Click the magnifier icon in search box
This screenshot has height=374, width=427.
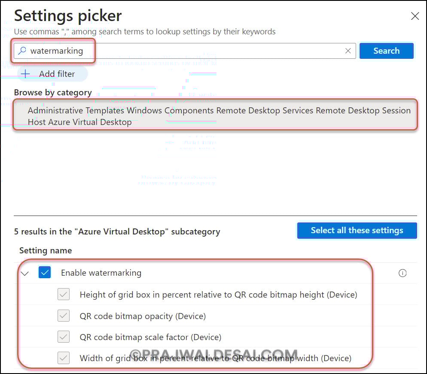click(22, 51)
